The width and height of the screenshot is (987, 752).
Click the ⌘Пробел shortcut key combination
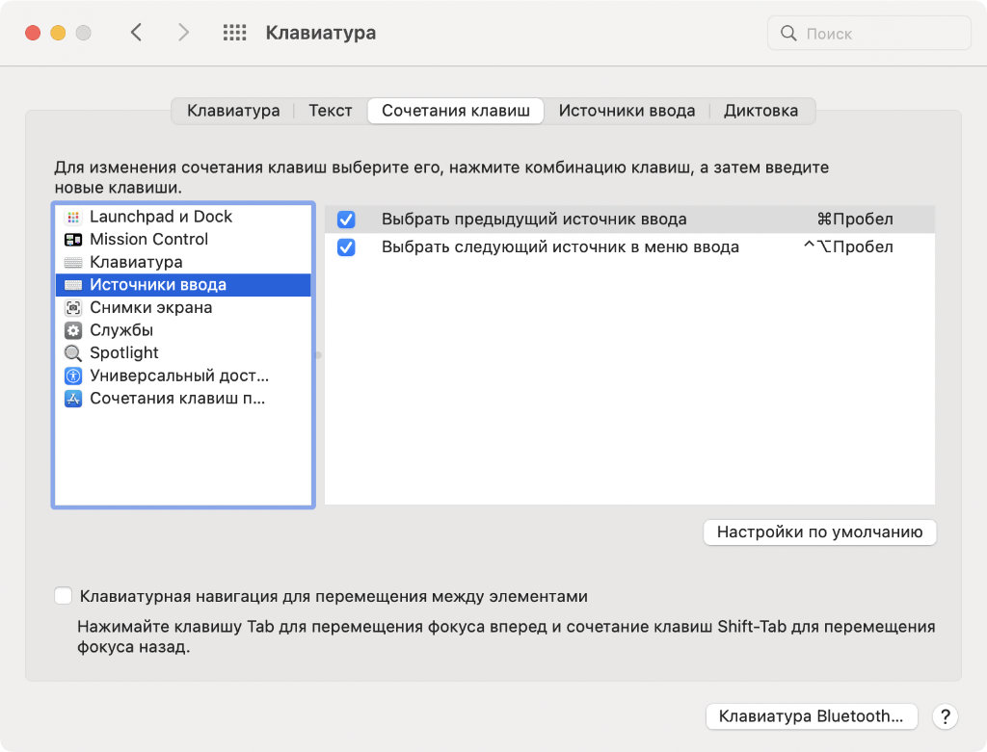pyautogui.click(x=854, y=220)
